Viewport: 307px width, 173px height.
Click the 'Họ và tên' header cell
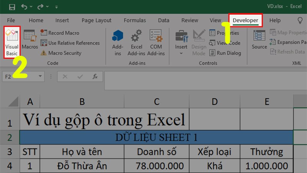tap(82, 151)
